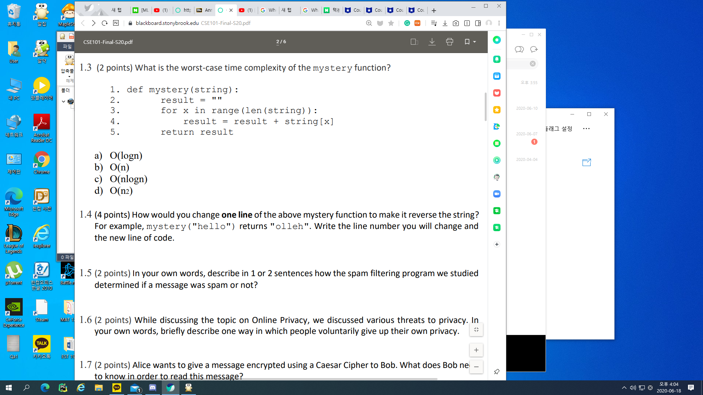Image resolution: width=703 pixels, height=395 pixels.
Task: Open the Grammarly extension in the toolbar
Action: (407, 23)
